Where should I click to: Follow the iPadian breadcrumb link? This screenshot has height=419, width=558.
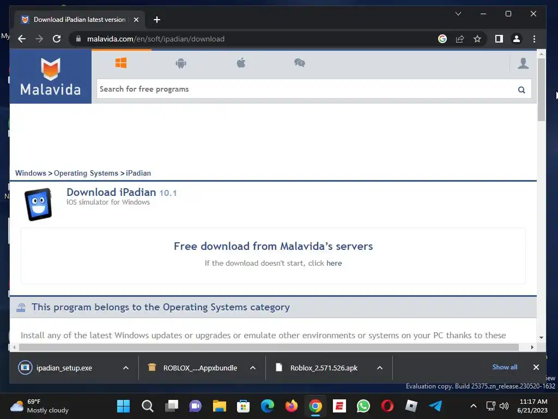[x=138, y=173]
